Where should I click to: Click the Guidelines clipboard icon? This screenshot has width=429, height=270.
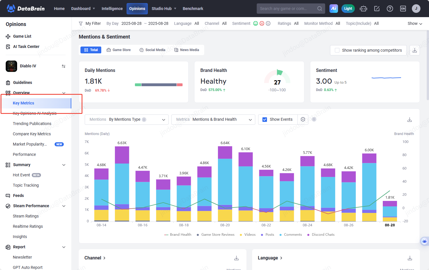tap(8, 82)
